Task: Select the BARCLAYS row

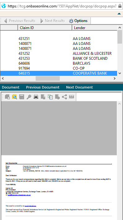Action: click(59, 63)
